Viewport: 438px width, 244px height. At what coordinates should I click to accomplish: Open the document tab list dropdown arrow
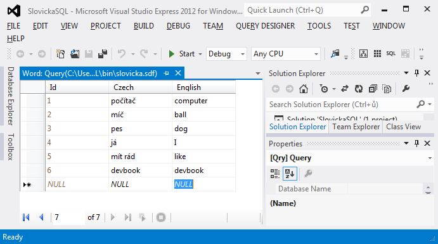pyautogui.click(x=258, y=74)
